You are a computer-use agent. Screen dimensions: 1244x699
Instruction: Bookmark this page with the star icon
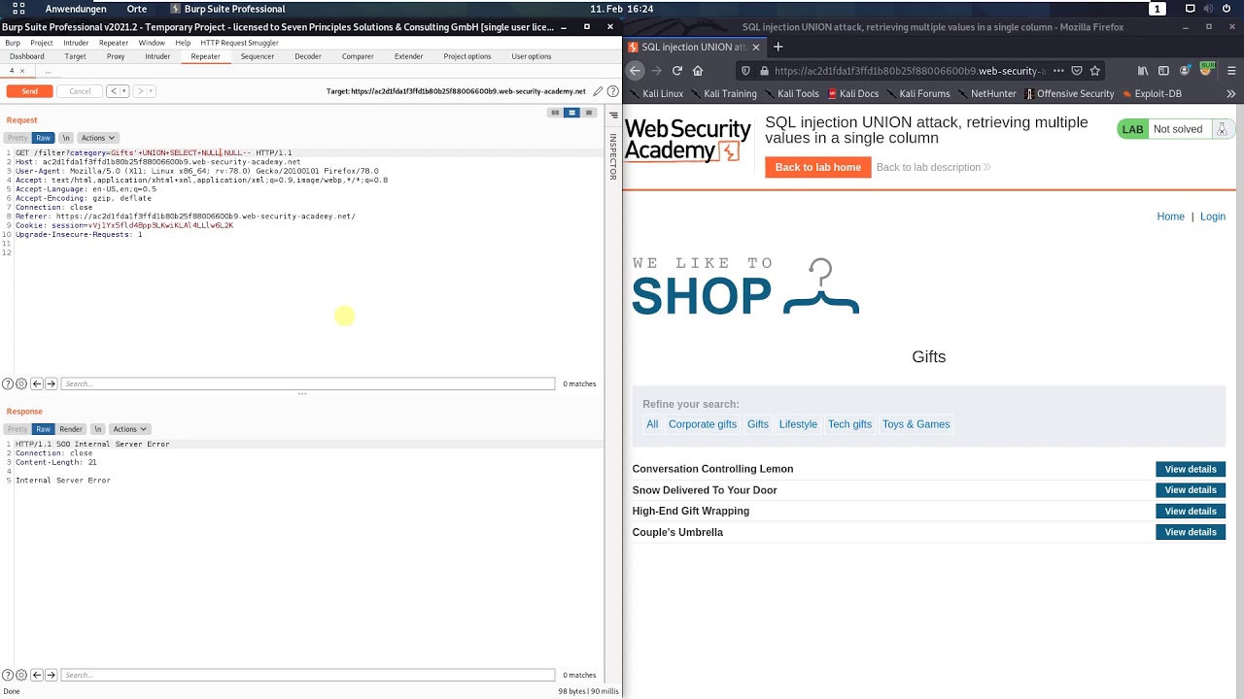point(1095,71)
